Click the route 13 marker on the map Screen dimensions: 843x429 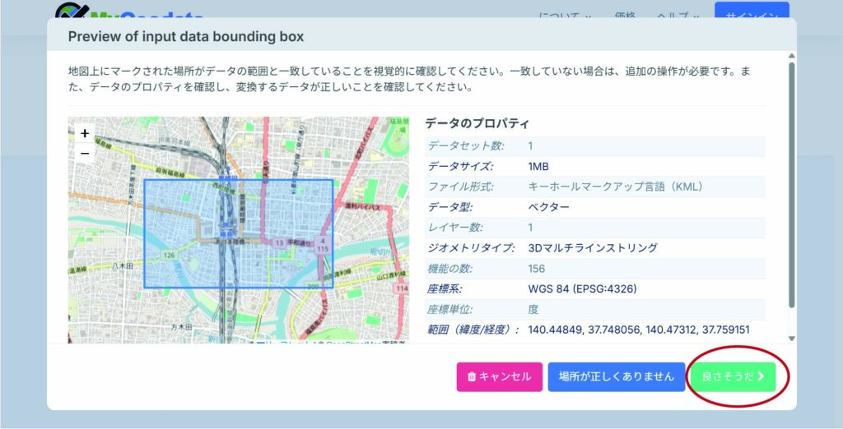click(280, 243)
